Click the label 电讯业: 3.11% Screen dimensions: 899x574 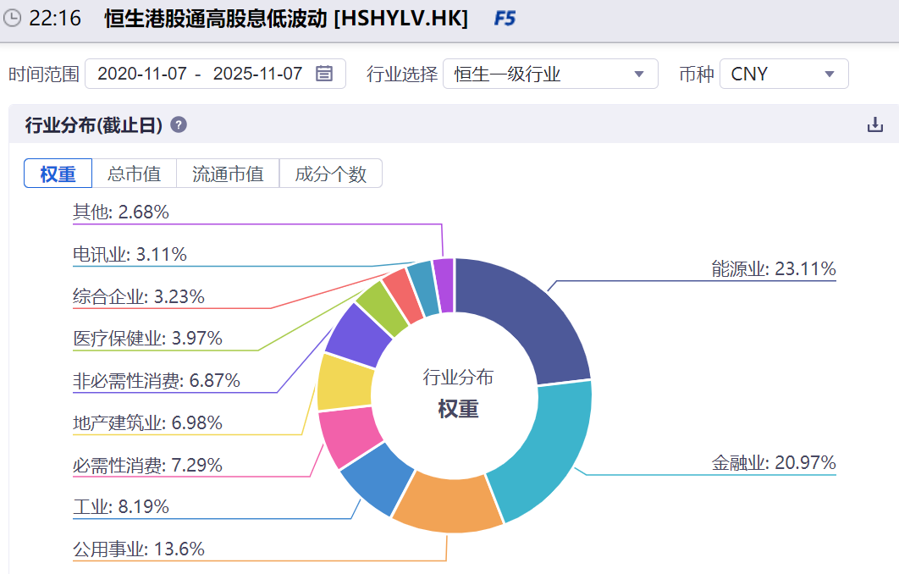130,254
